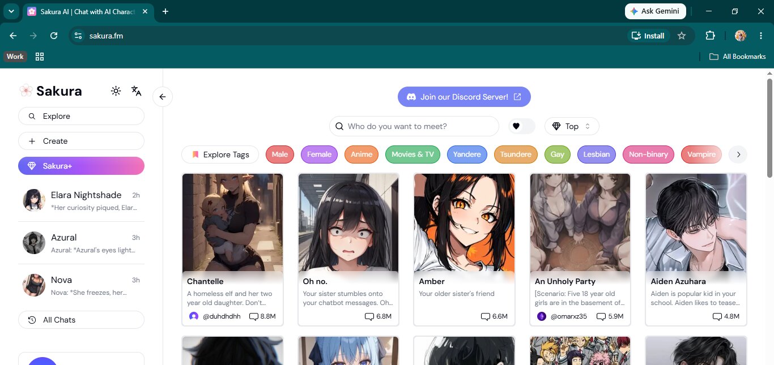Viewport: 774px width, 365px height.
Task: Open the An Unholy Party card image
Action: 580,222
